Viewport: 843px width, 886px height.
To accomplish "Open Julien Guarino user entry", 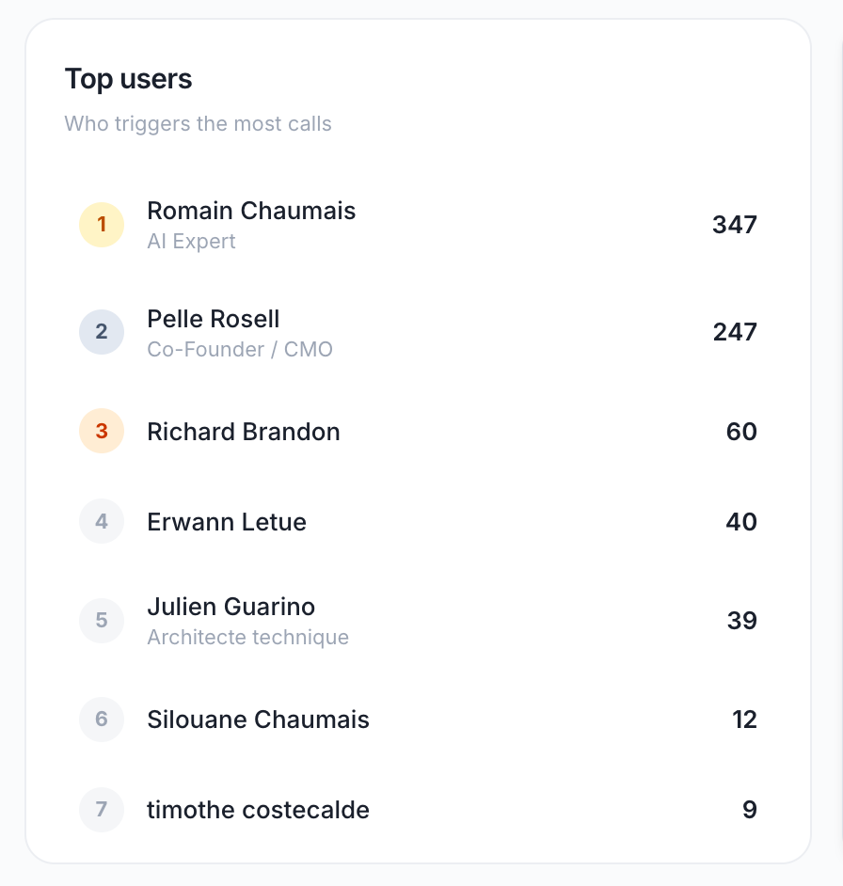I will click(x=418, y=621).
